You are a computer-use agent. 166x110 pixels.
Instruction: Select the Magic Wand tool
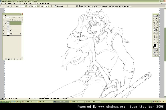[x=157, y=21]
